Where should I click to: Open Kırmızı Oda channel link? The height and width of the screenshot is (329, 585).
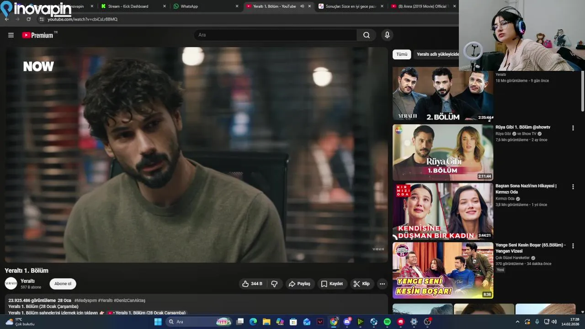tap(505, 199)
